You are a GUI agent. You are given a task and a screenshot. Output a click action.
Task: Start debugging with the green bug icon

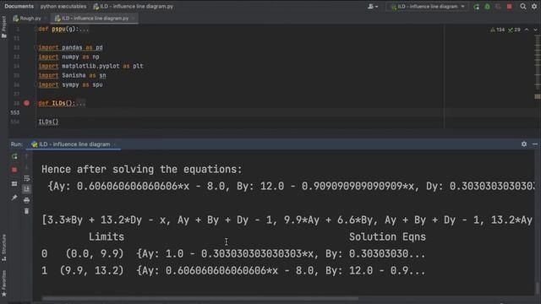pos(487,7)
